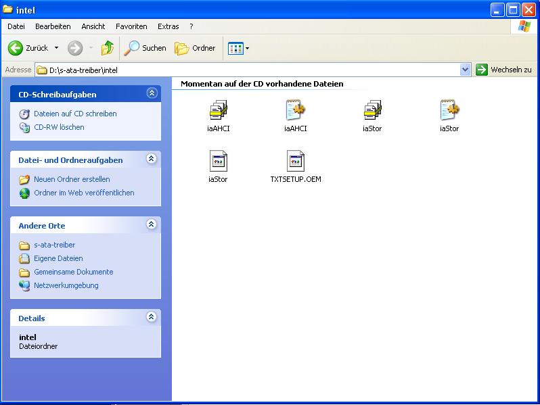Click the web publish globe icon
The image size is (540, 405).
tap(24, 193)
